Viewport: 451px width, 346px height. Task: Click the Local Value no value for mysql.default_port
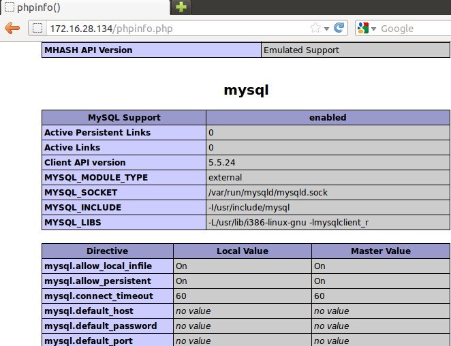(193, 341)
